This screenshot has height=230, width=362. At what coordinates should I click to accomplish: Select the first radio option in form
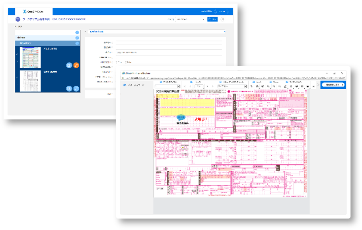point(116,62)
